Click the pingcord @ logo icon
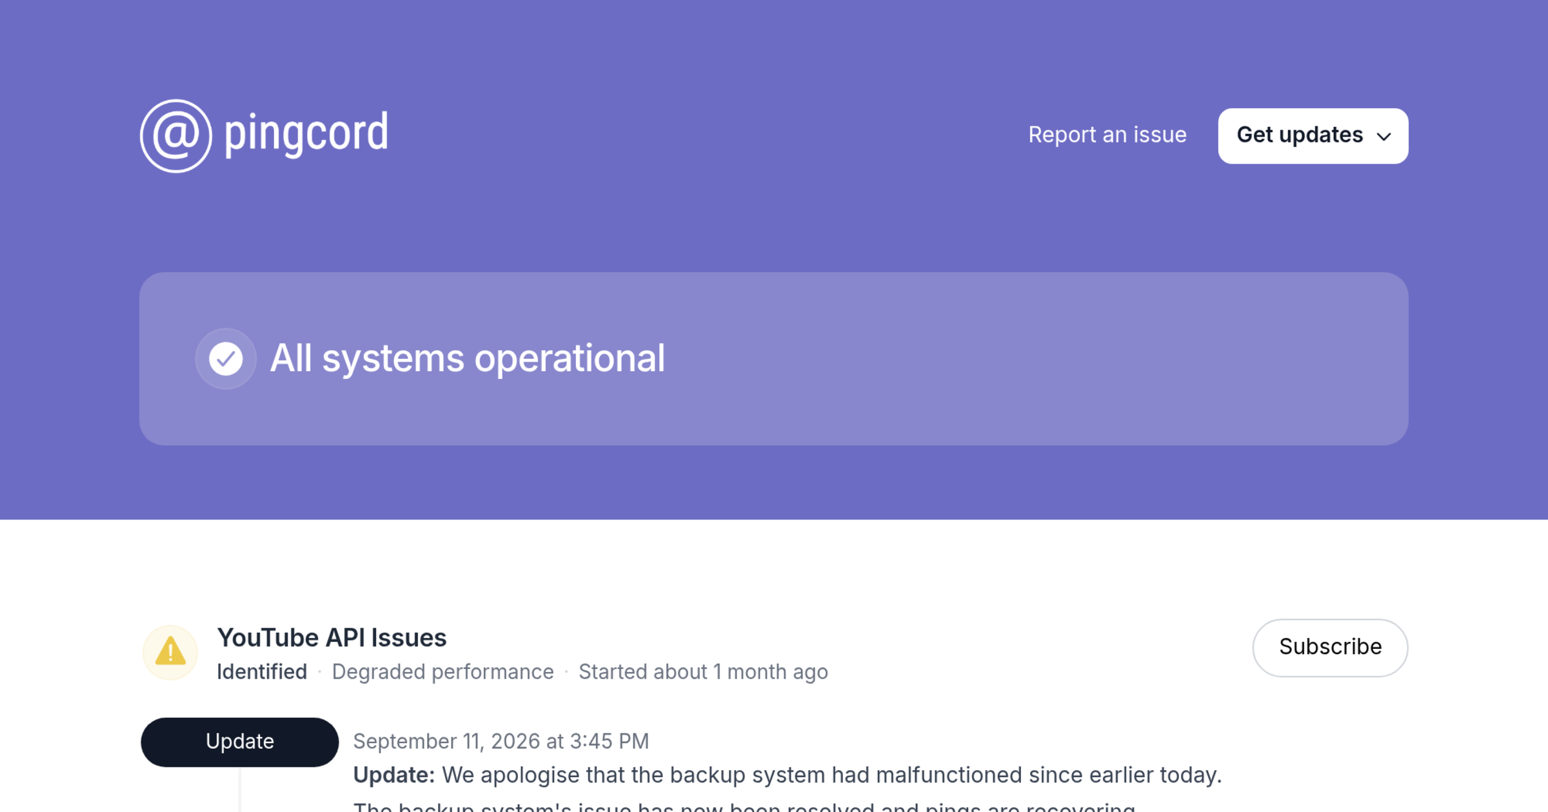Image resolution: width=1548 pixels, height=812 pixels. [x=175, y=136]
